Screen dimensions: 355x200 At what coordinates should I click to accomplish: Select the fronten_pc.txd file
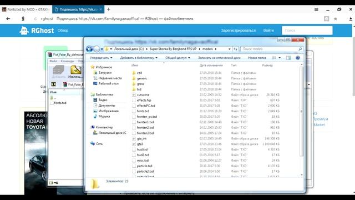[146, 117]
